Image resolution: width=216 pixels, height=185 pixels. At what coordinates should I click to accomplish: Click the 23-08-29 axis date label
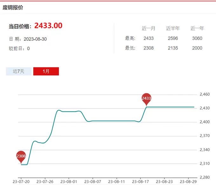tap(188, 182)
